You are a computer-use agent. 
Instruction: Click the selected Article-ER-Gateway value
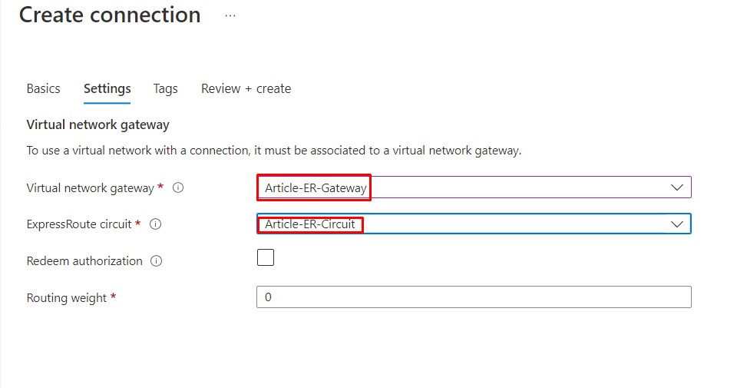pyautogui.click(x=316, y=187)
